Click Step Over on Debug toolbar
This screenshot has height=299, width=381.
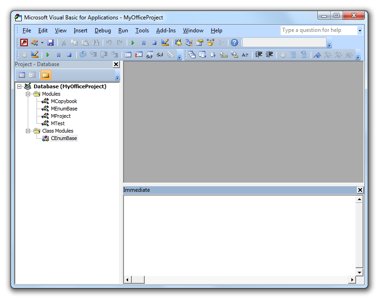point(104,55)
